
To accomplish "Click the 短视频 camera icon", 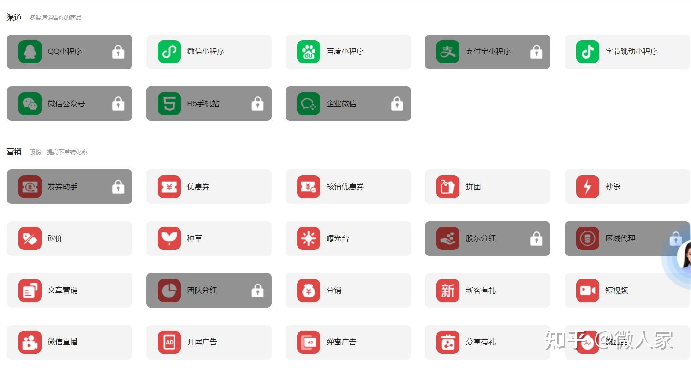I will point(588,291).
